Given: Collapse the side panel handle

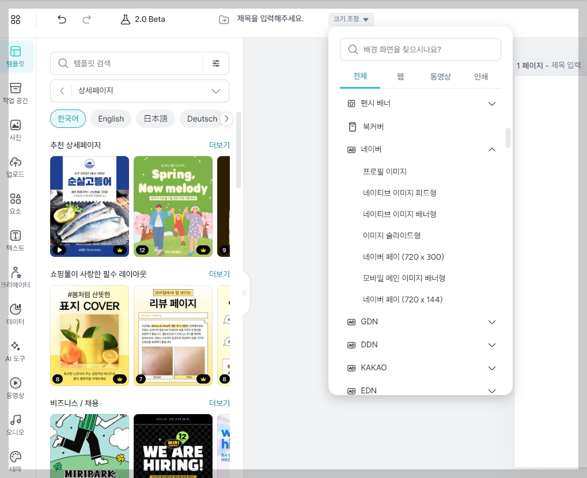Looking at the screenshot, I should (x=245, y=293).
